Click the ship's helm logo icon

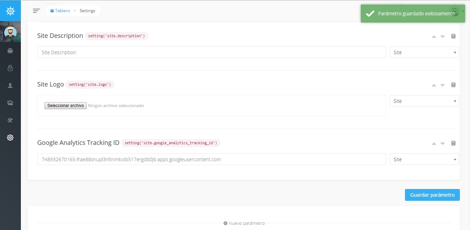coord(10,11)
